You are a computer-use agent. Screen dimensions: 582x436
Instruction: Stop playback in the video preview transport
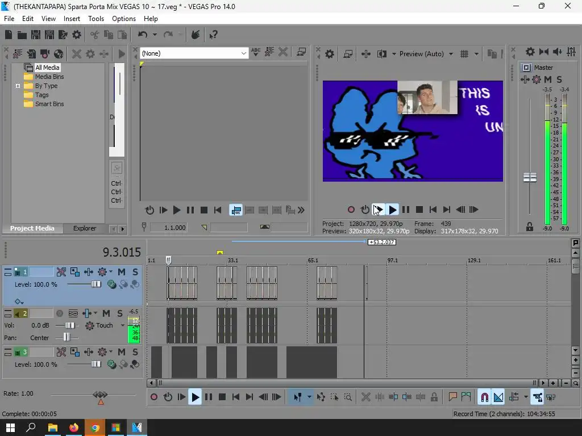[419, 210]
